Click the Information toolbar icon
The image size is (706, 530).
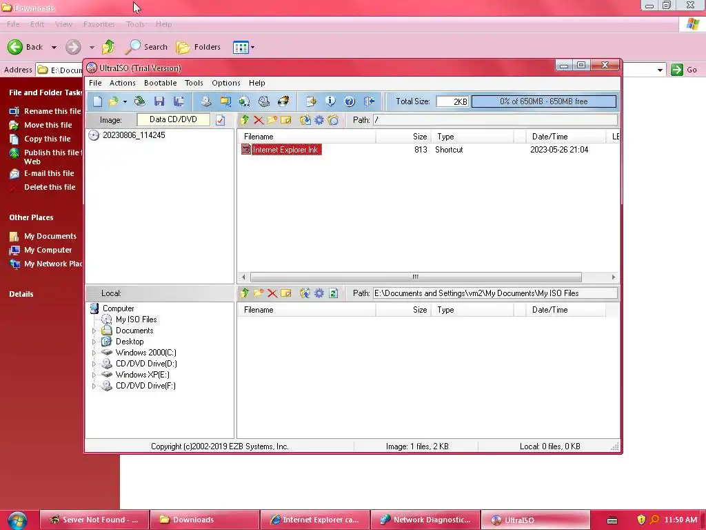[330, 101]
